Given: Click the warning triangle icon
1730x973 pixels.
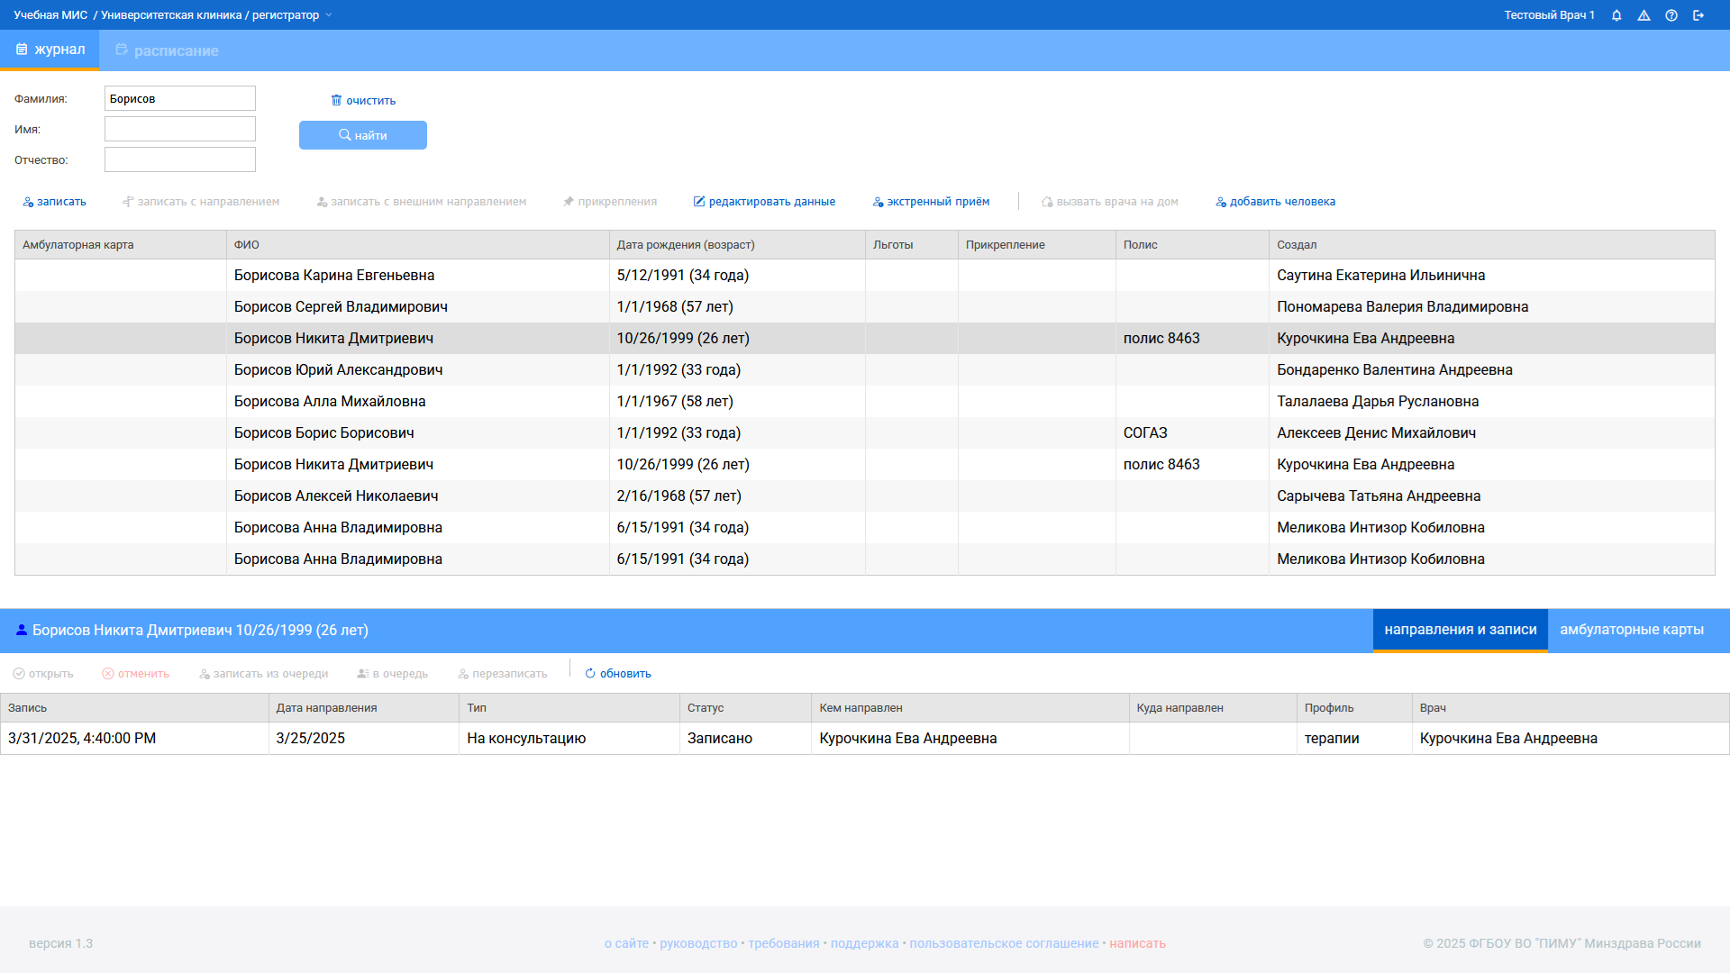Looking at the screenshot, I should (x=1643, y=15).
